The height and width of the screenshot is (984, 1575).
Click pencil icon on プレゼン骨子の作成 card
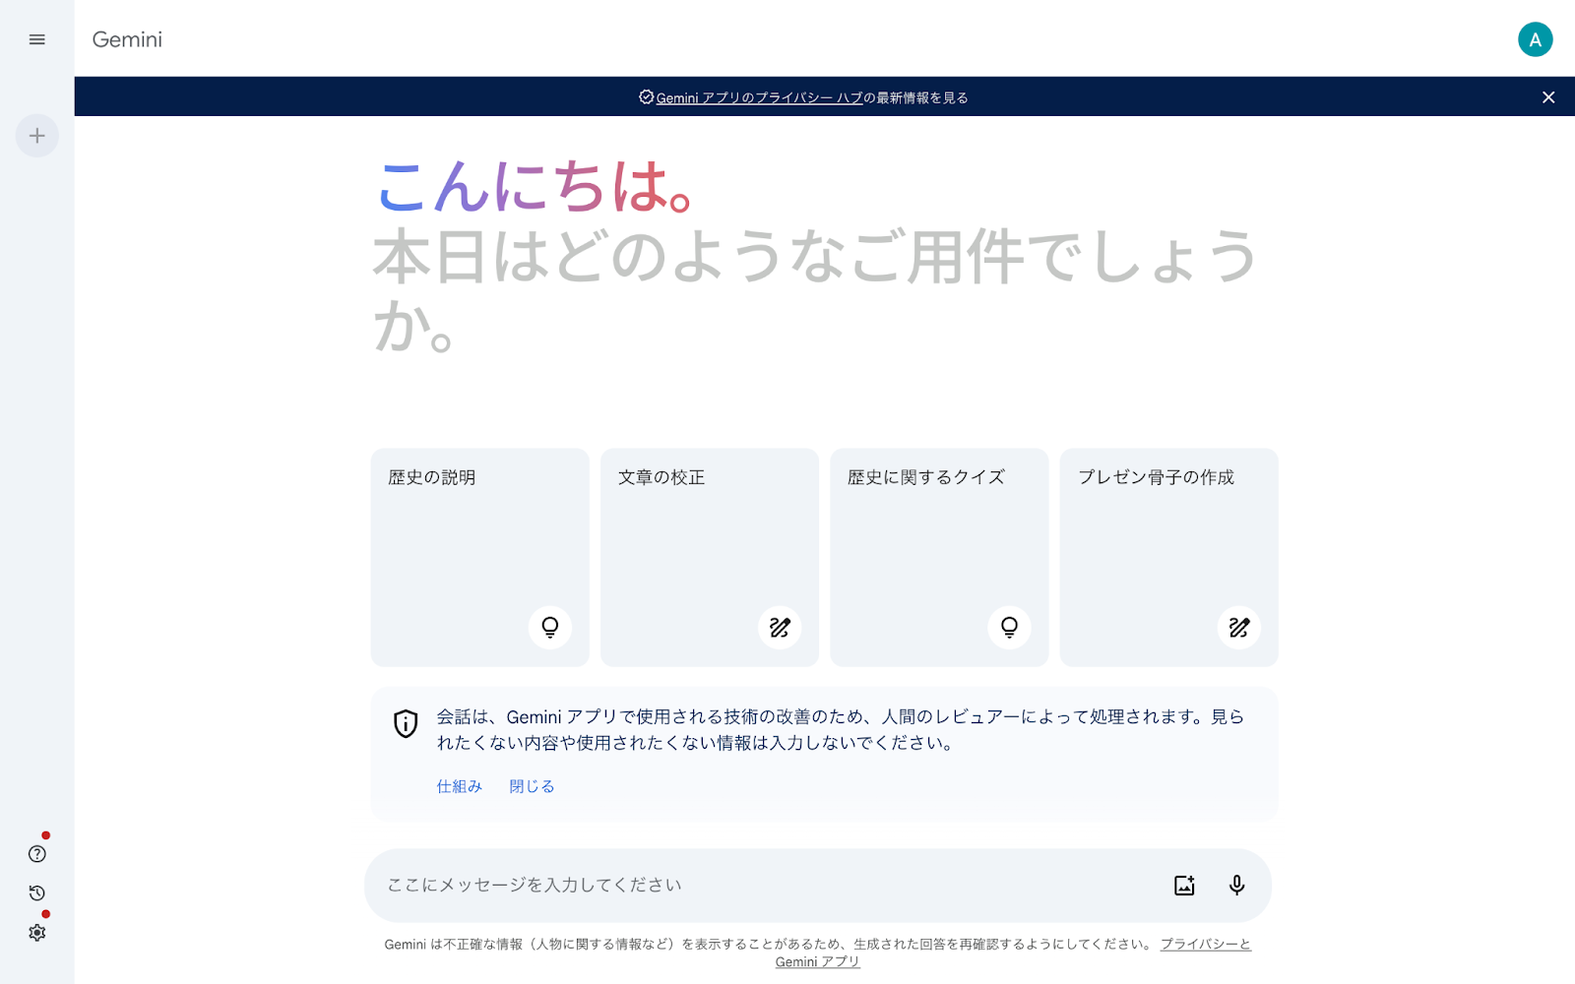coord(1239,627)
